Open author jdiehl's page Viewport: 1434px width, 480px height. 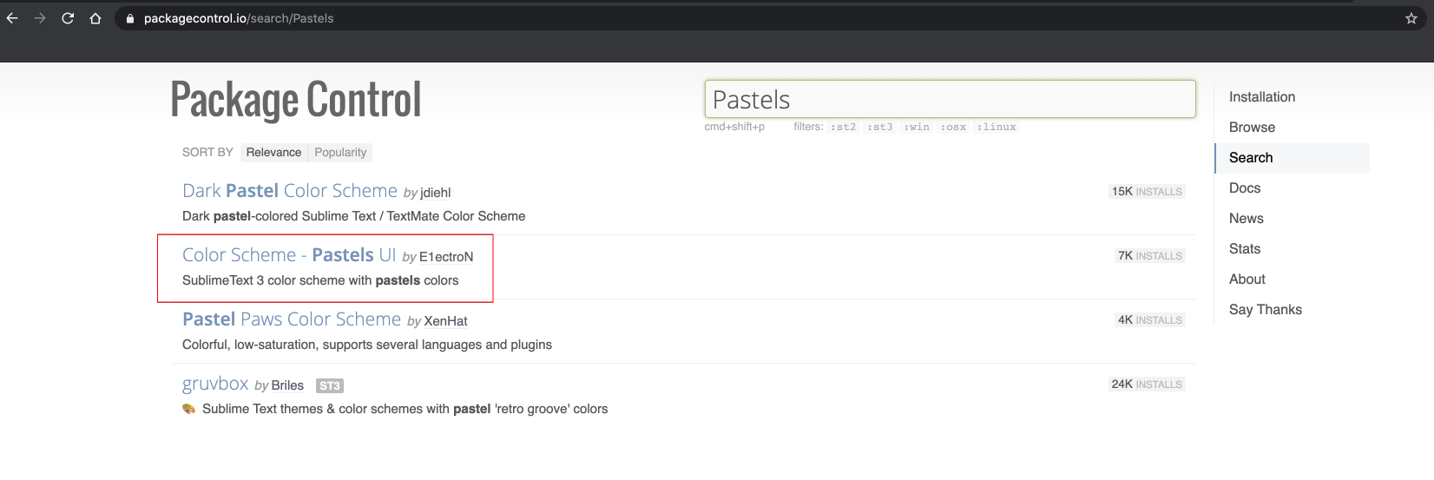pyautogui.click(x=436, y=193)
